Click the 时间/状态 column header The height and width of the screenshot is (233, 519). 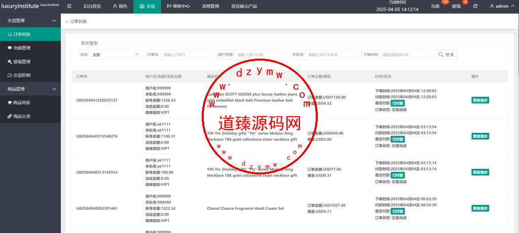pos(383,76)
